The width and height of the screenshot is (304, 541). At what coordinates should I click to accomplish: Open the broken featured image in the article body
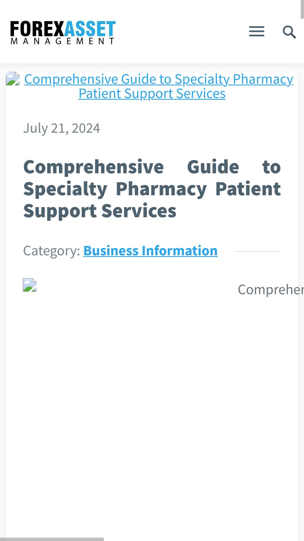30,285
